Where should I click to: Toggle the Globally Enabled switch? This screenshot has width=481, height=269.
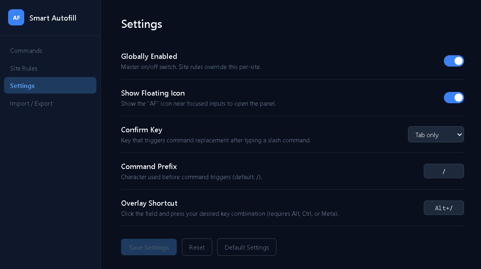point(454,61)
